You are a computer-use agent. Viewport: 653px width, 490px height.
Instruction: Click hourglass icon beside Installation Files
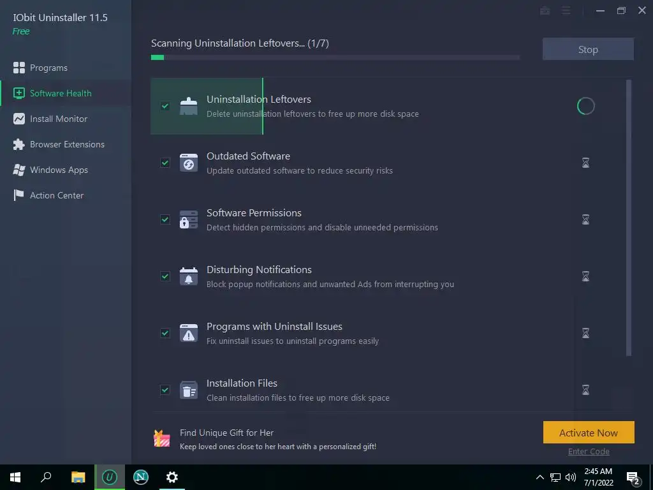585,390
